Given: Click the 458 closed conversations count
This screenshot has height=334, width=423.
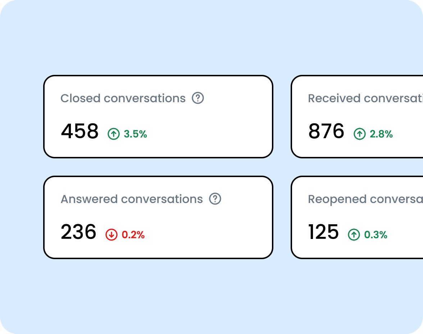Looking at the screenshot, I should pos(80,131).
